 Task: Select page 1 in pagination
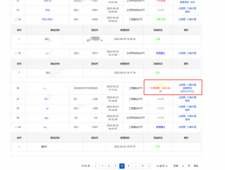[x=102, y=166]
